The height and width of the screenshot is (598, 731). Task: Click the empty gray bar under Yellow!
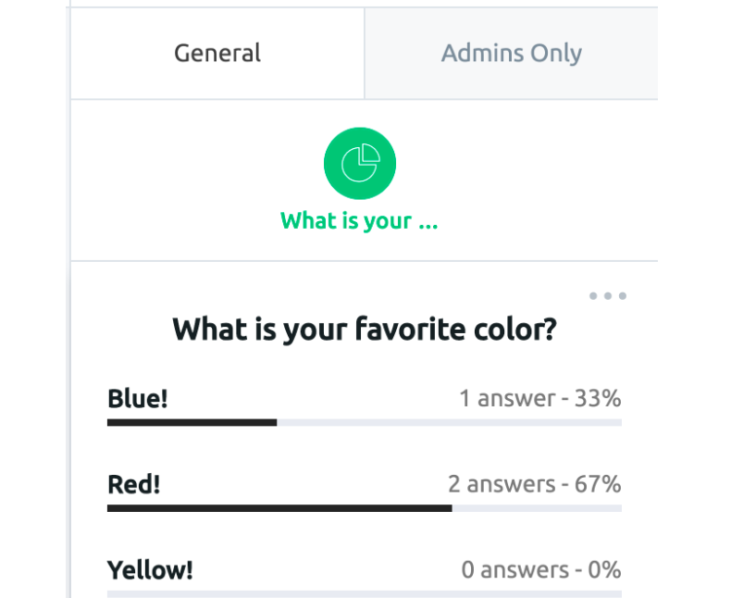click(365, 594)
